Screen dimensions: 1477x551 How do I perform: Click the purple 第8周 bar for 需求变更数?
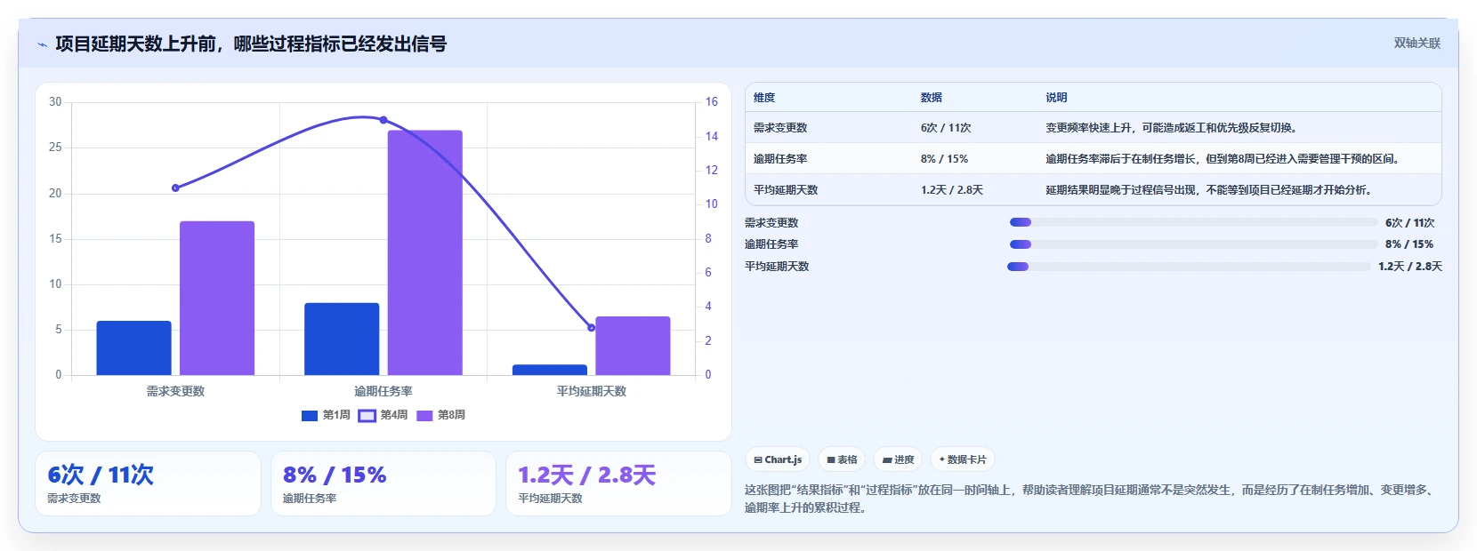coord(217,298)
